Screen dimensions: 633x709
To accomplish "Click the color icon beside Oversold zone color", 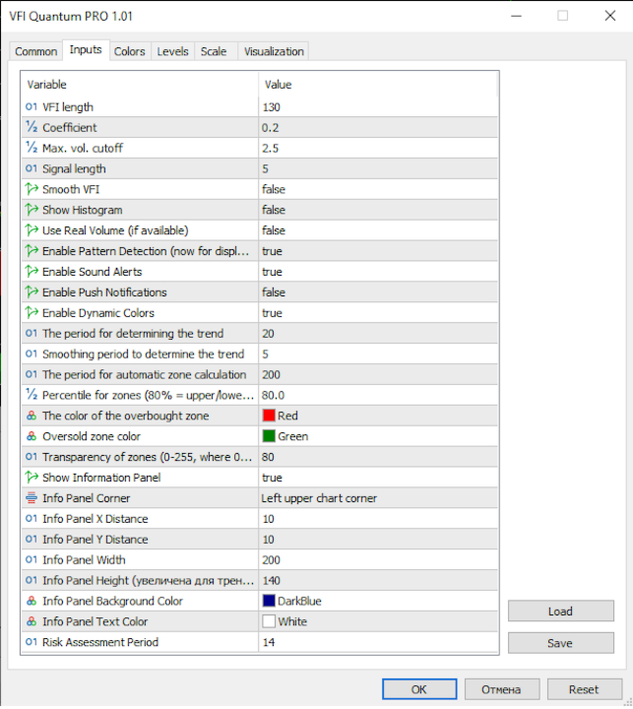I will (x=32, y=436).
